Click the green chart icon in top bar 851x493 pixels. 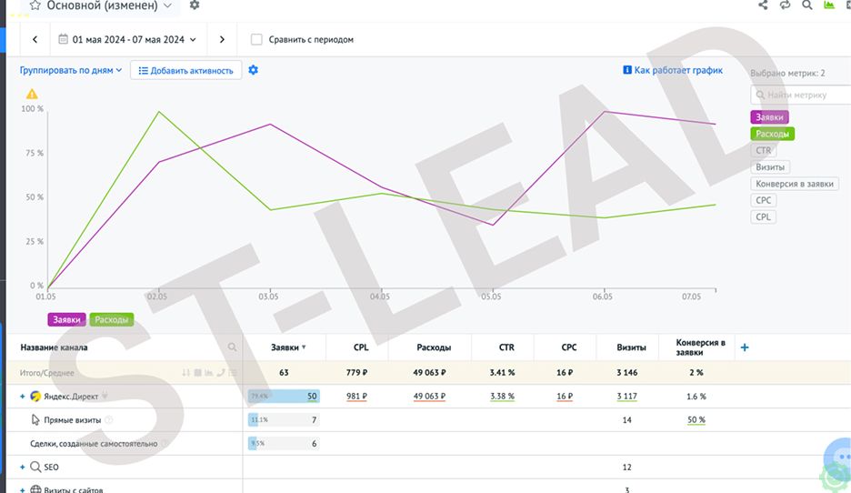pos(829,5)
